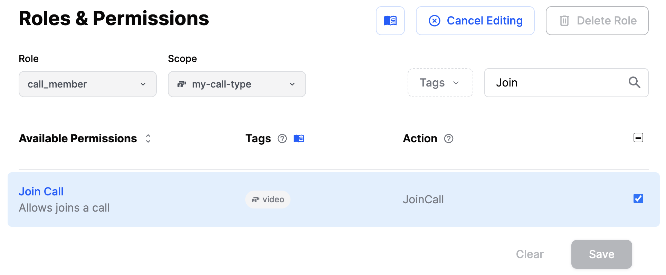The height and width of the screenshot is (275, 666).
Task: Open the documentation book icon near Cancel Editing
Action: 390,20
